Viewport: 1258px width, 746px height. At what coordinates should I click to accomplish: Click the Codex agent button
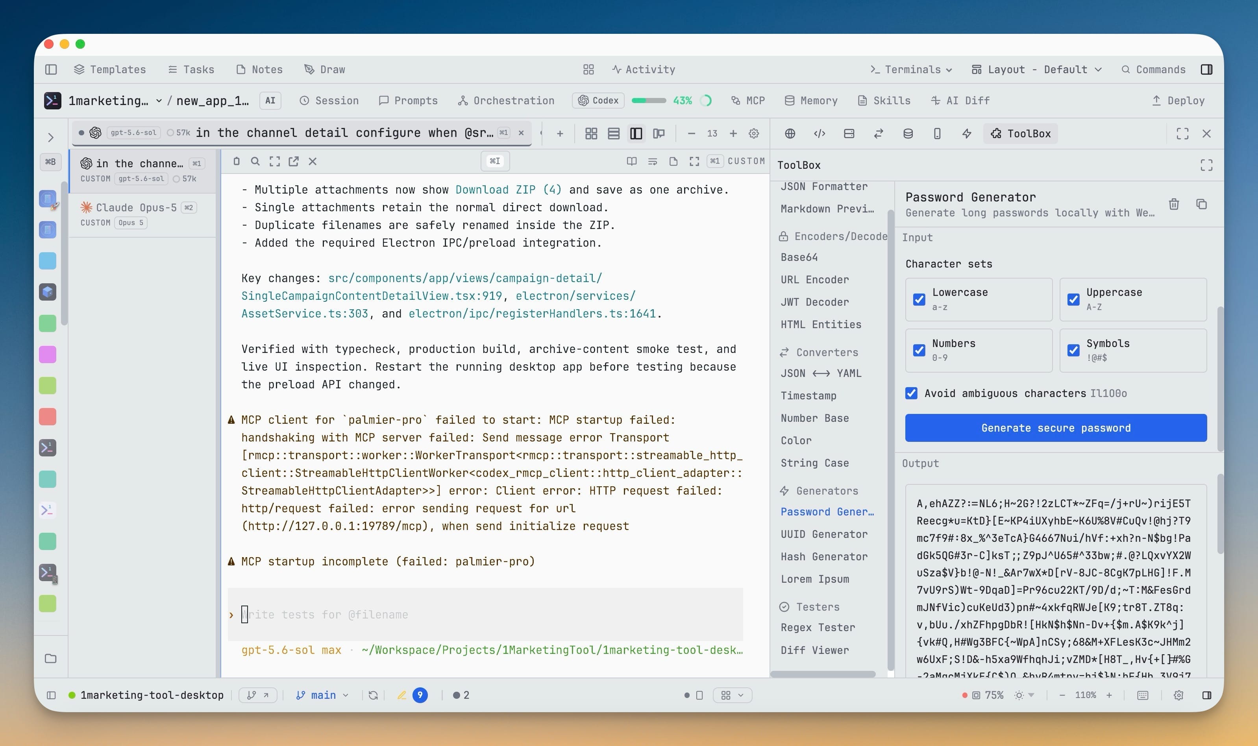[x=598, y=101]
